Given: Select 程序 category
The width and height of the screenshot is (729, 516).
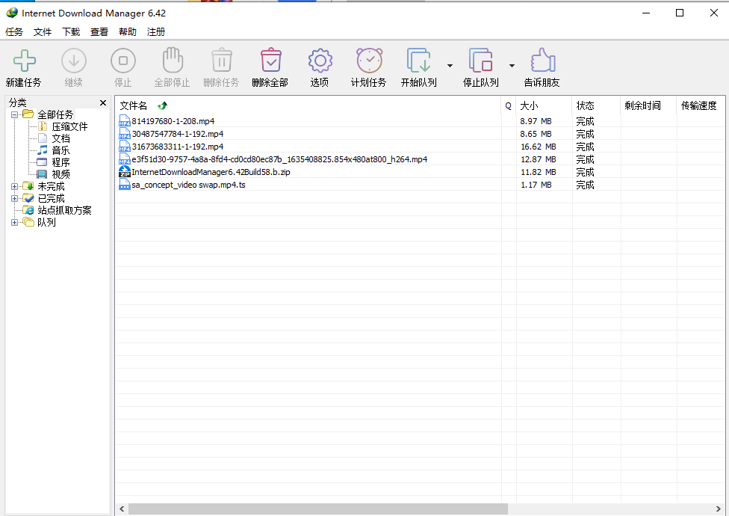Looking at the screenshot, I should (61, 162).
